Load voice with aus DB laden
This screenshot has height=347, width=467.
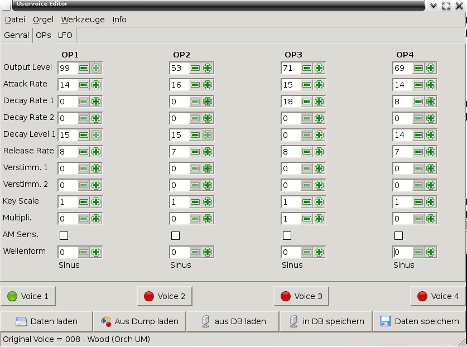click(233, 321)
